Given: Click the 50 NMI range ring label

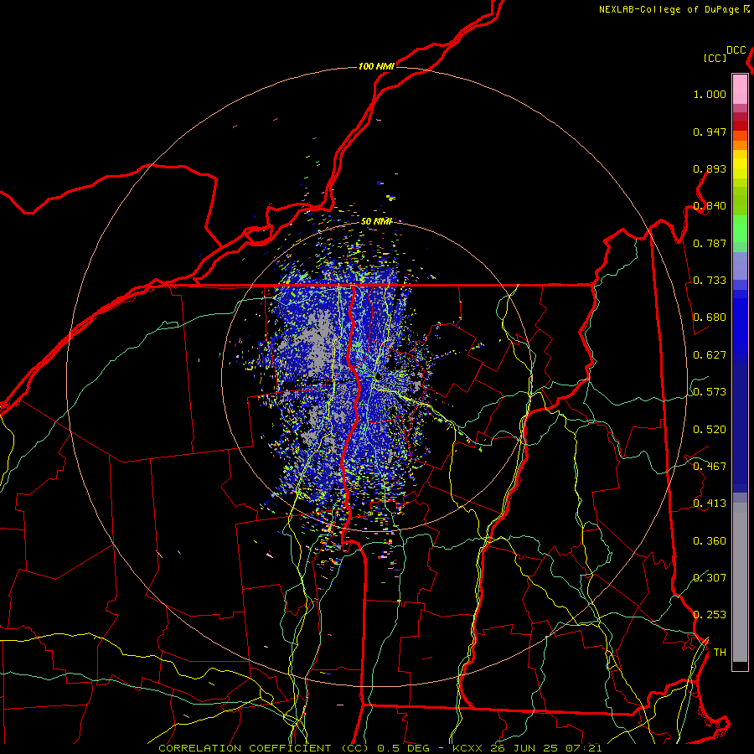Looking at the screenshot, I should pyautogui.click(x=376, y=221).
